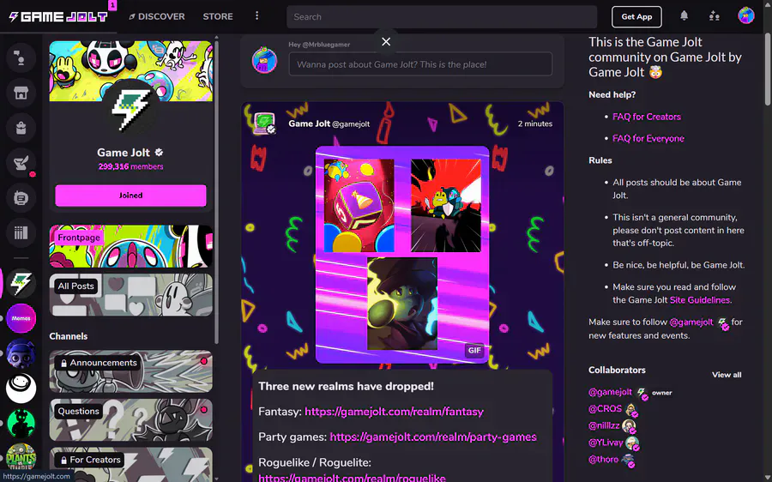
Task: Switch to the All Posts channel
Action: pyautogui.click(x=131, y=294)
